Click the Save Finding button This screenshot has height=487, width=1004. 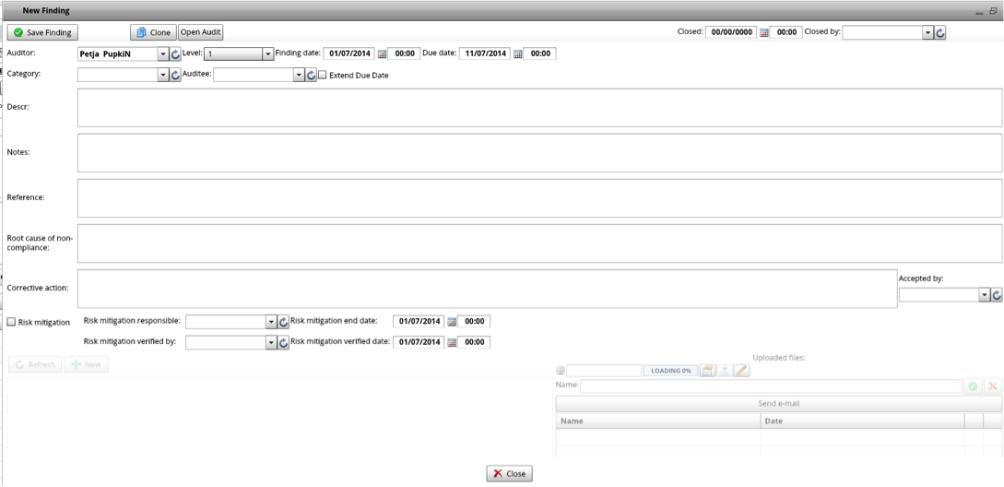pos(42,32)
